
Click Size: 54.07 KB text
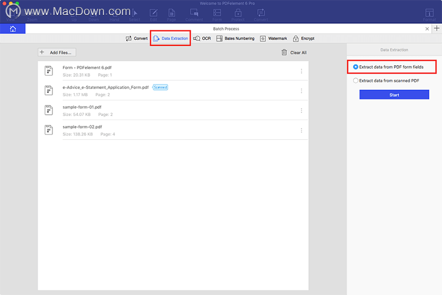point(77,114)
